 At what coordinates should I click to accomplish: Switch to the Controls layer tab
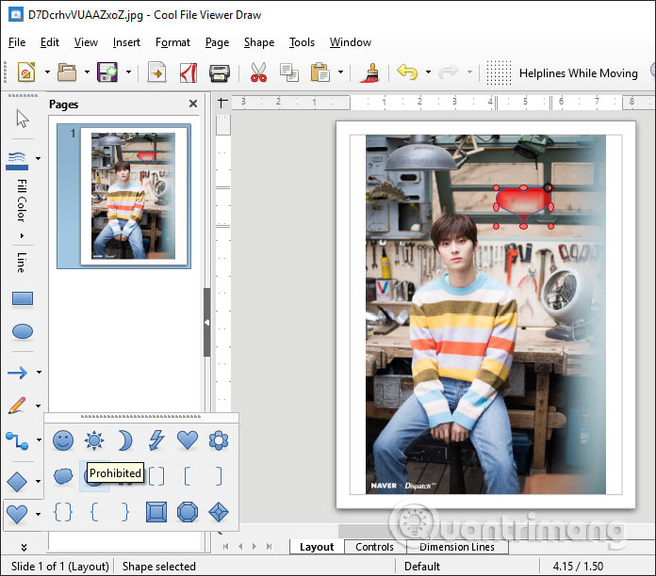[x=374, y=547]
